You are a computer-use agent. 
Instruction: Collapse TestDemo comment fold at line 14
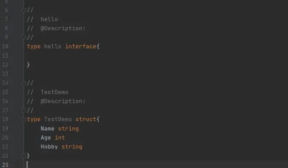(24, 83)
